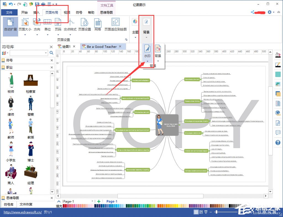Expand the symbol library search dropdown
The image size is (283, 217).
pos(46,53)
